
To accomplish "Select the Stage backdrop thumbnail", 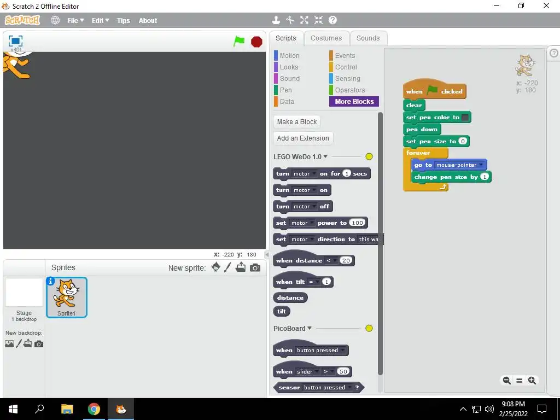I will (x=24, y=292).
